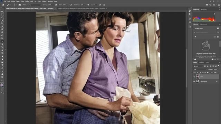Open Layers panel menu button

220,62
